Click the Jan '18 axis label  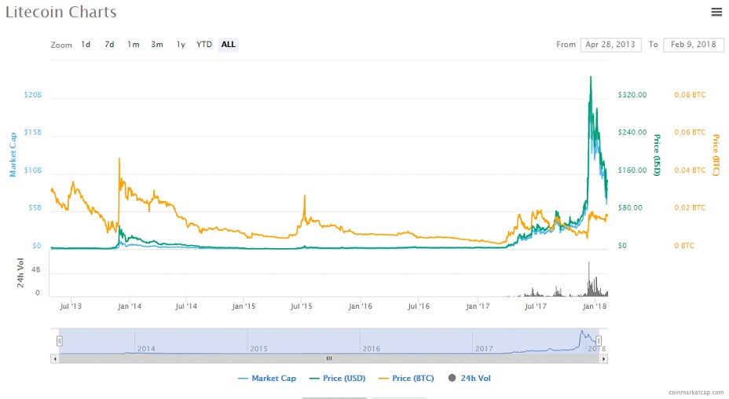tap(595, 306)
